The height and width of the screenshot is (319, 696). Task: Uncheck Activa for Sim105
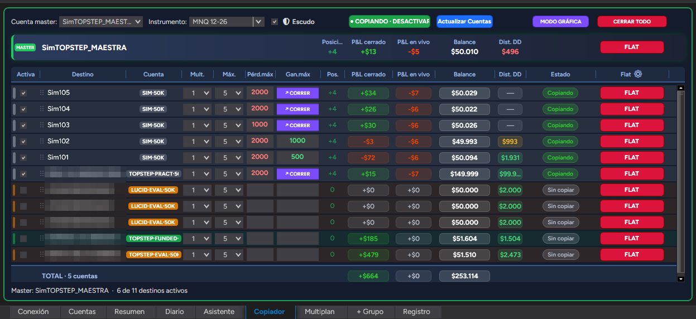click(23, 93)
